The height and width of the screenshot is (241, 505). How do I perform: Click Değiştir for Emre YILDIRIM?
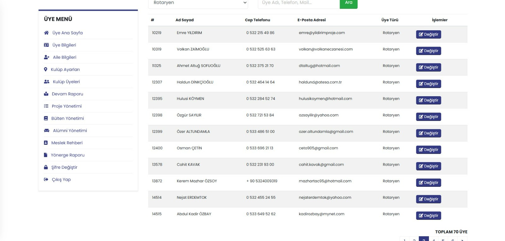click(x=428, y=34)
